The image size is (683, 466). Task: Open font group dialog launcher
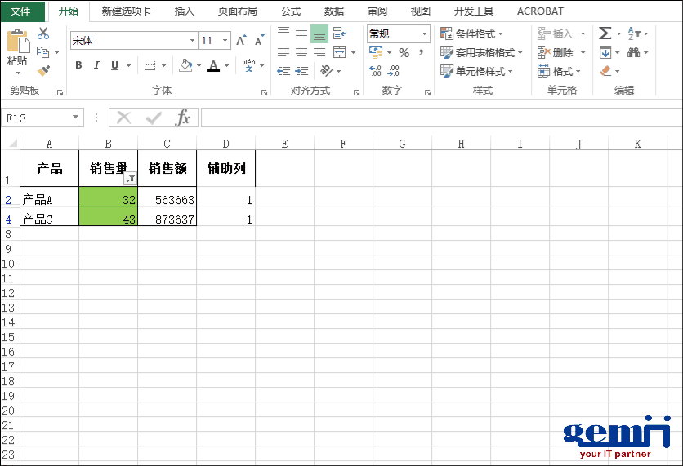point(264,92)
